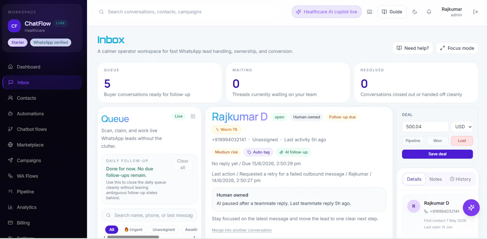Click the search magnifier icon in top bar
The image size is (487, 239).
tap(101, 12)
